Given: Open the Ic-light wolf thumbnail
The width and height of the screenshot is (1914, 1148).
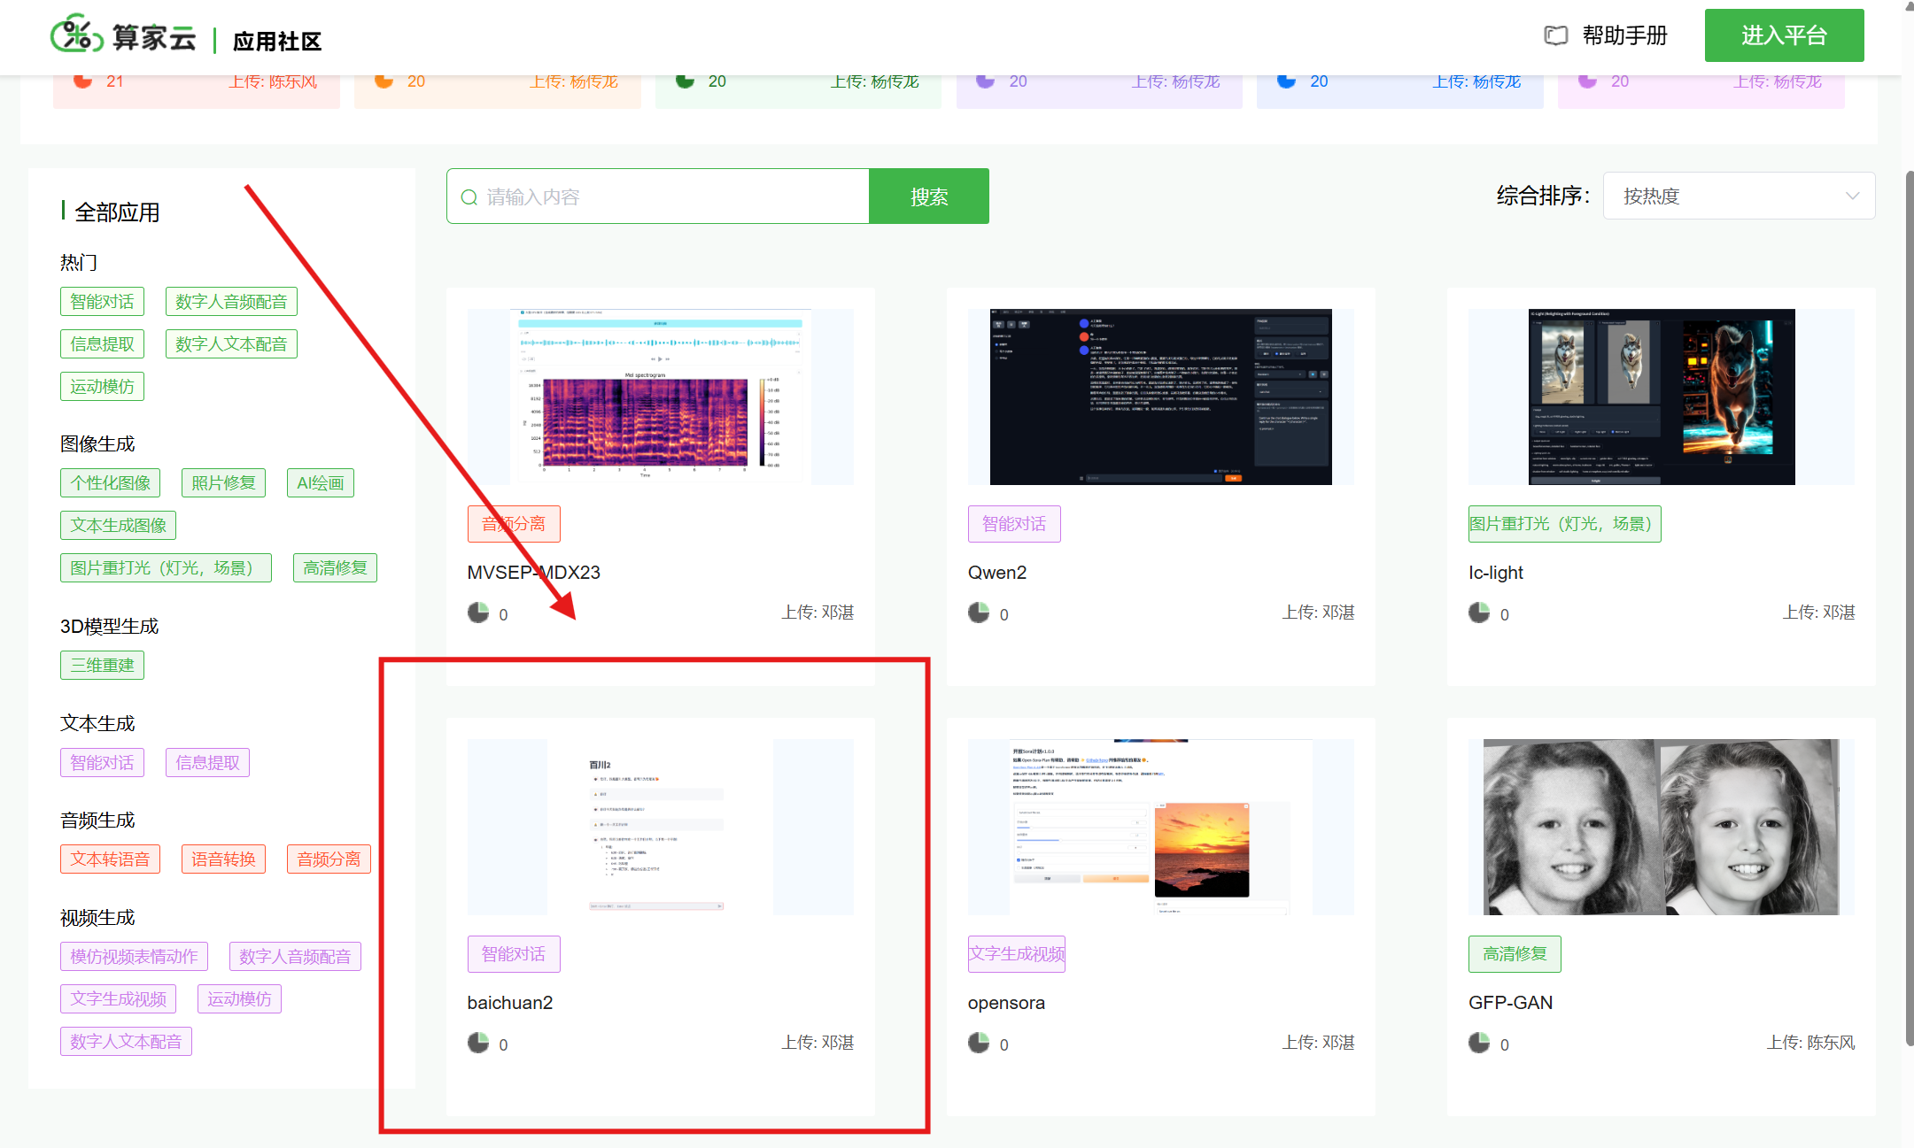Looking at the screenshot, I should click(1662, 397).
